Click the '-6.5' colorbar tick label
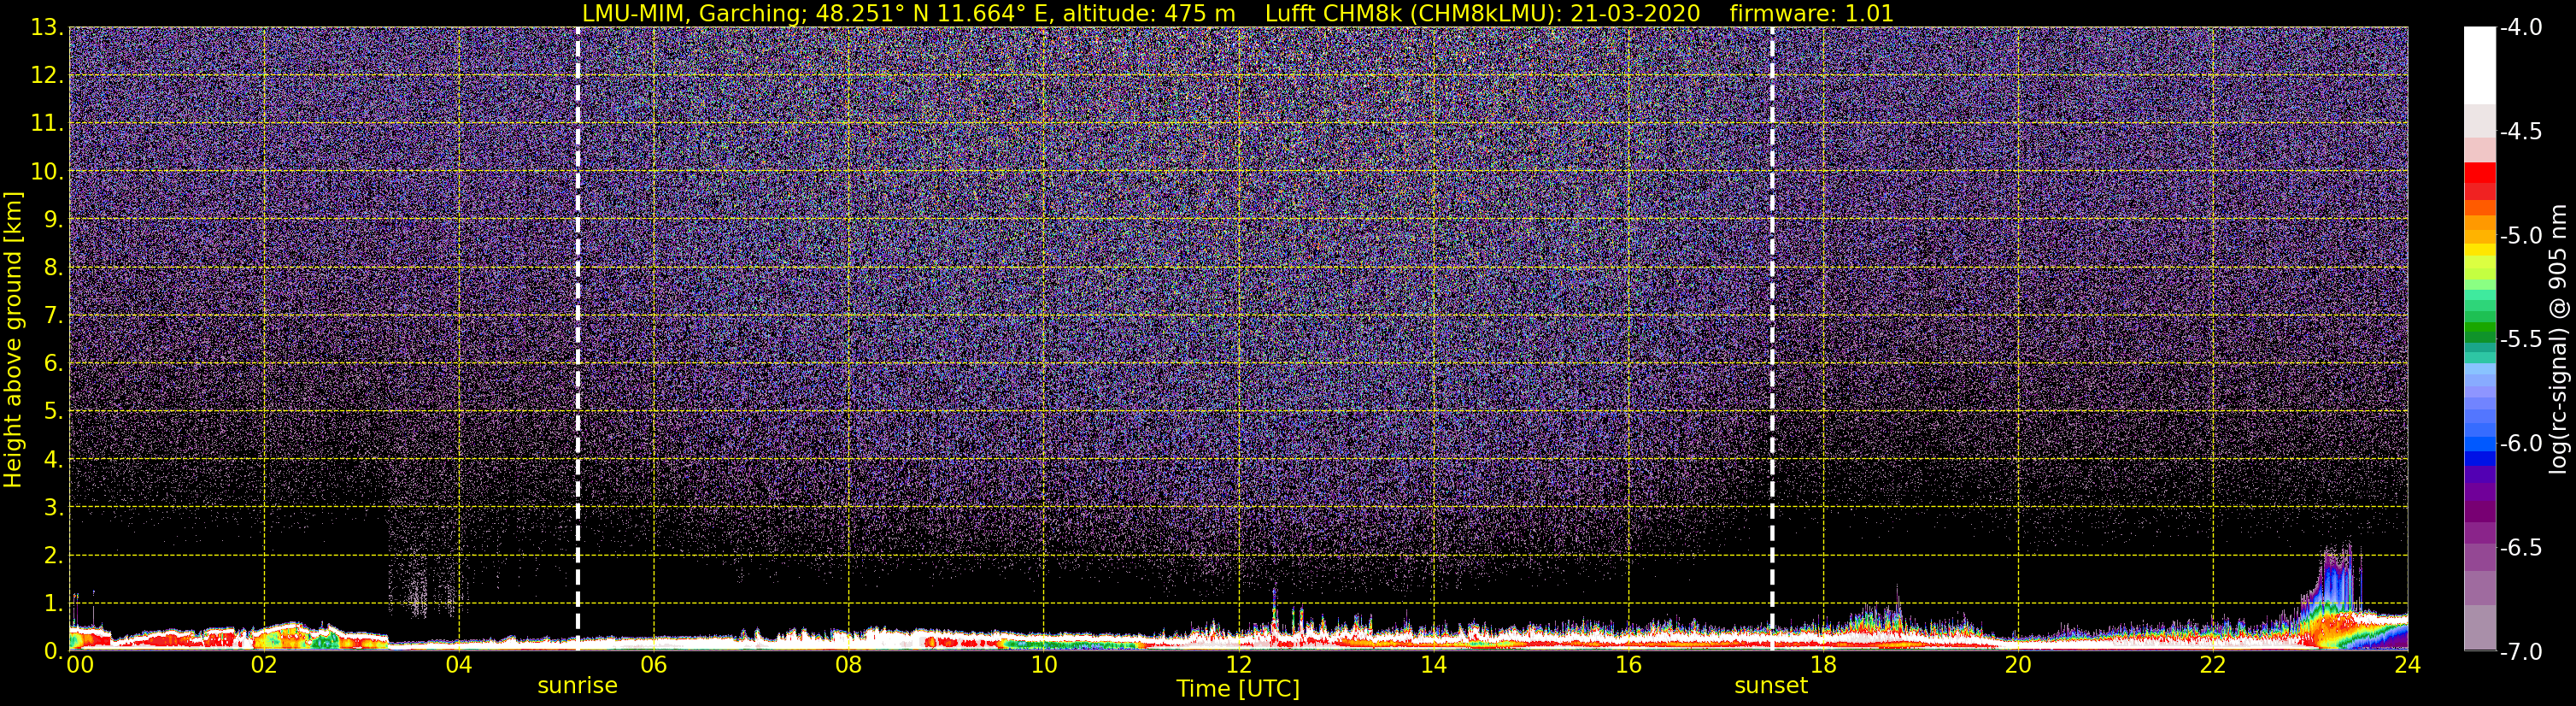The image size is (2576, 706). point(2520,548)
